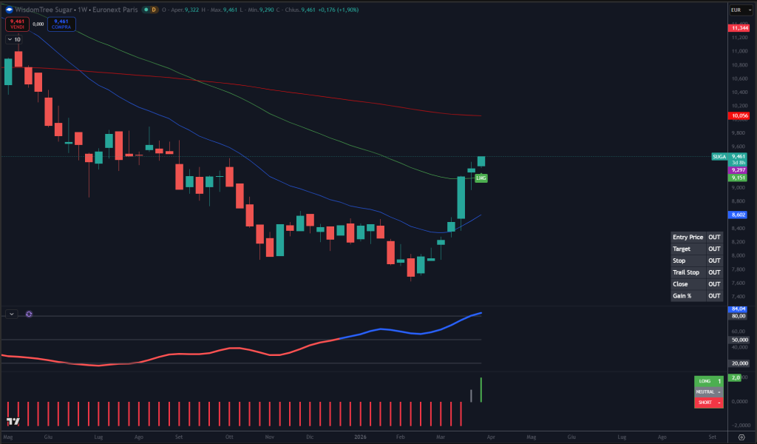
Task: Click the WisdomTree Sugar symbol logo icon
Action: pos(9,10)
